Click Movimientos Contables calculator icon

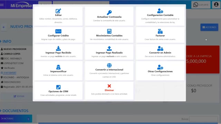pyautogui.click(x=109, y=31)
